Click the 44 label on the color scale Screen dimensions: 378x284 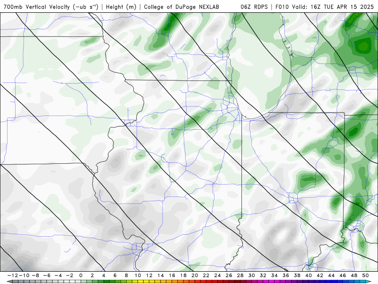pos(331,275)
